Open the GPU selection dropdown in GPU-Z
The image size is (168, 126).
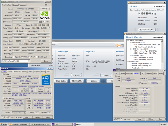29,61
